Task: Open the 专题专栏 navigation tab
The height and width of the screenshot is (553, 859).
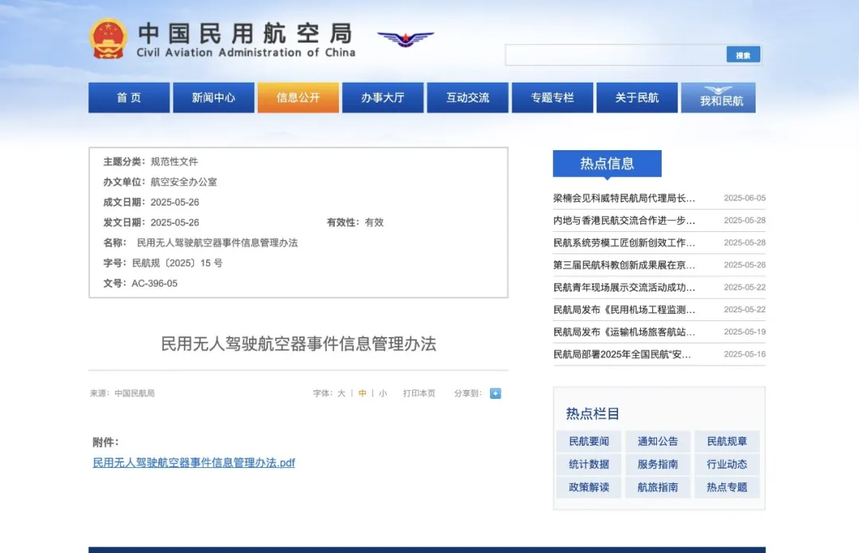Action: pyautogui.click(x=552, y=98)
